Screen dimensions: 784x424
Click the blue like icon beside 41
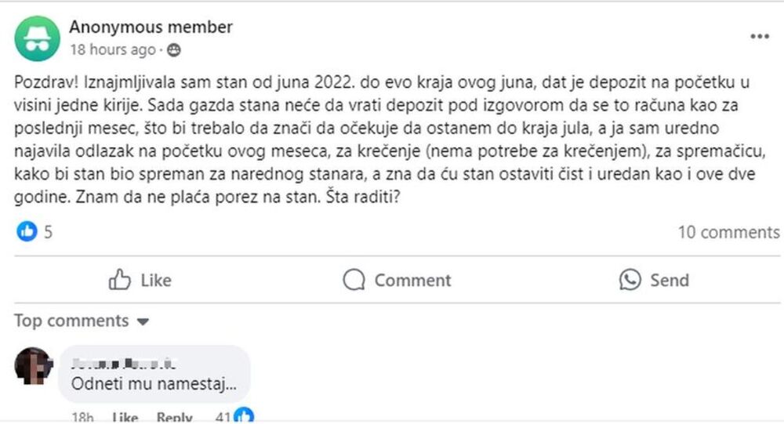(245, 416)
